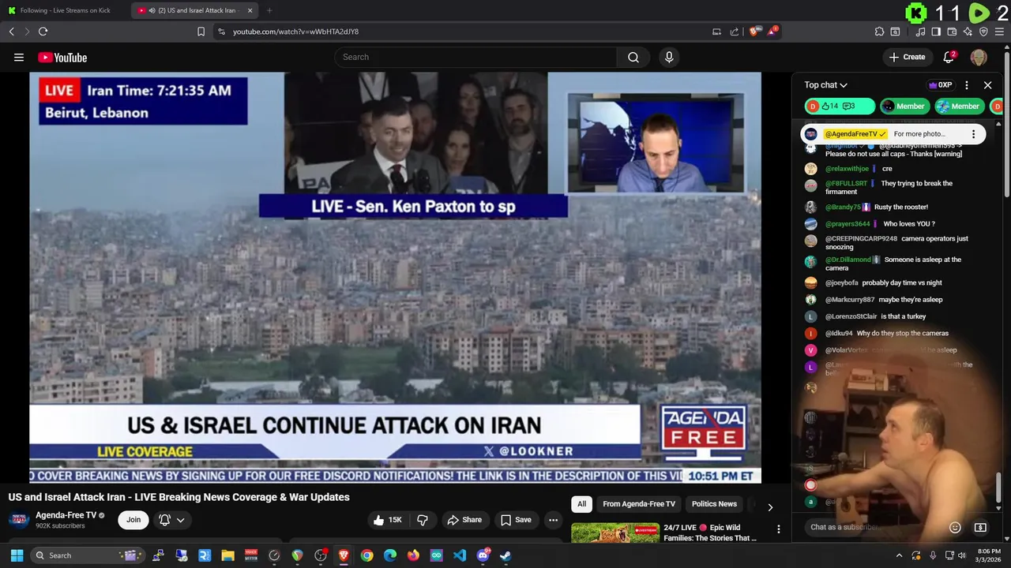This screenshot has width=1011, height=568.
Task: Open the notification bell preferences dropdown
Action: (172, 520)
